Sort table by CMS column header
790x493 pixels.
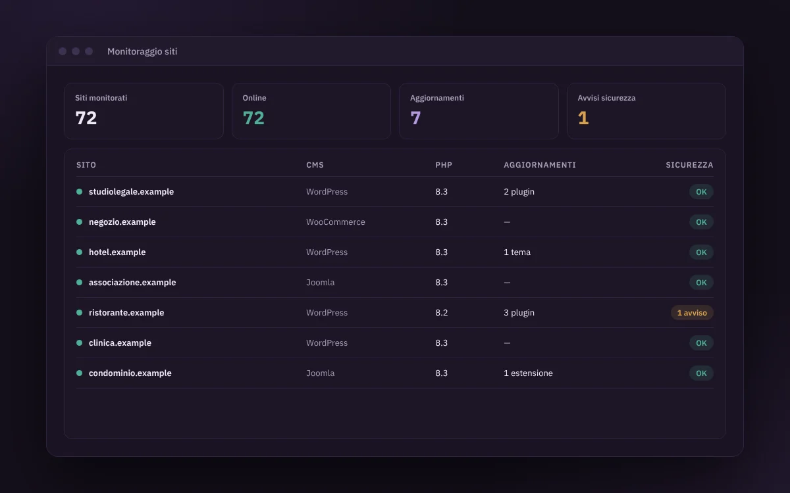click(315, 165)
